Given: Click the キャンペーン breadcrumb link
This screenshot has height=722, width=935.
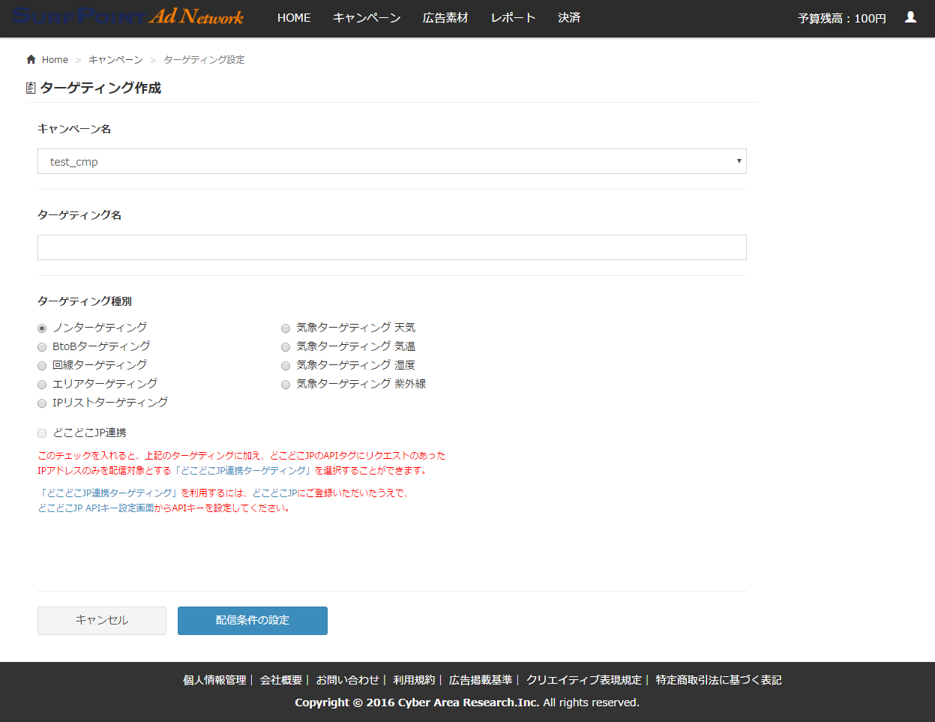Looking at the screenshot, I should [x=115, y=60].
